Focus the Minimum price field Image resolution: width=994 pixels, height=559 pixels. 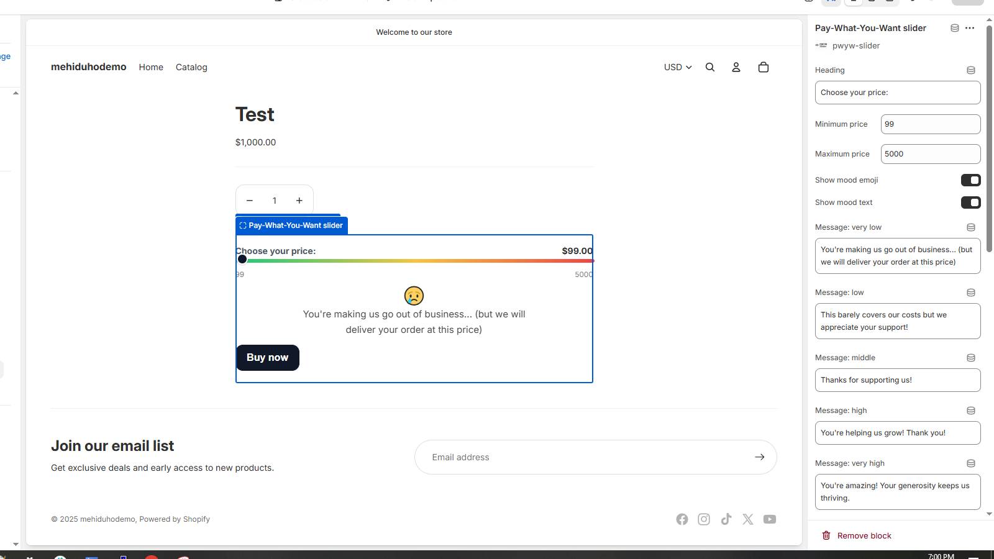coord(931,124)
